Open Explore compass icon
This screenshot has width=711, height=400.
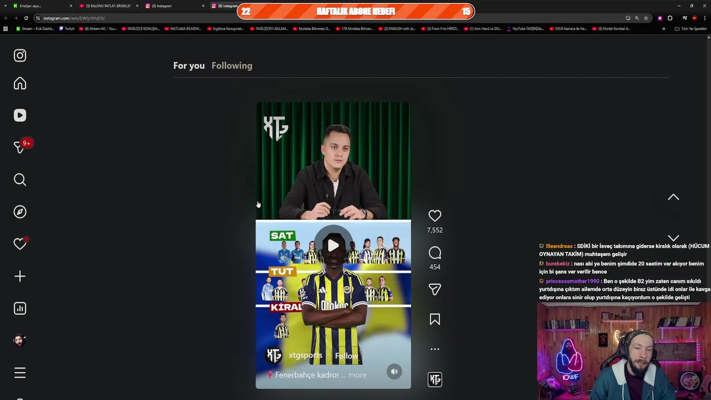(x=20, y=212)
